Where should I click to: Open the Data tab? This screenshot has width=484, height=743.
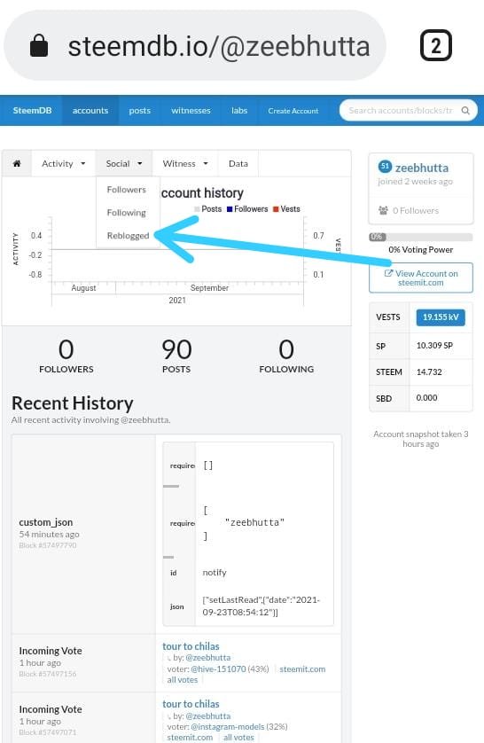click(238, 163)
